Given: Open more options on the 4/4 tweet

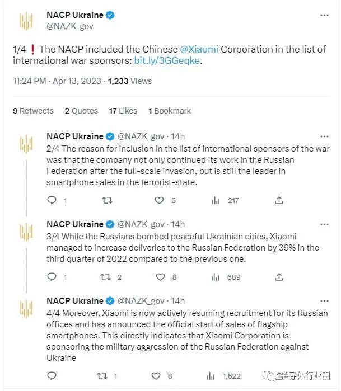Looking at the screenshot, I should tap(324, 301).
